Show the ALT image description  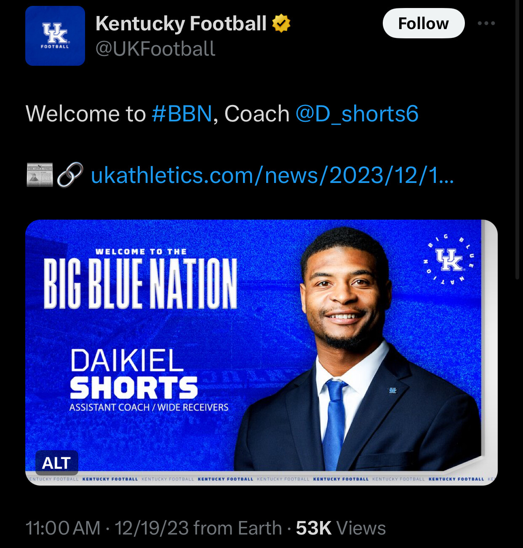click(x=56, y=463)
